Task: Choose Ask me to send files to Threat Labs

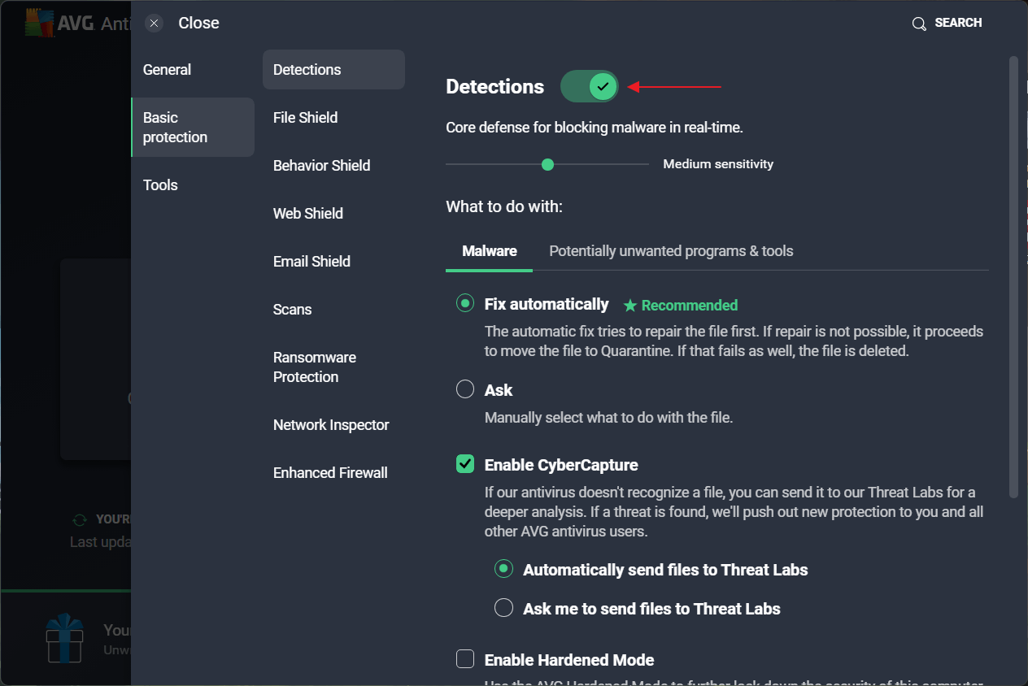Action: click(x=504, y=608)
